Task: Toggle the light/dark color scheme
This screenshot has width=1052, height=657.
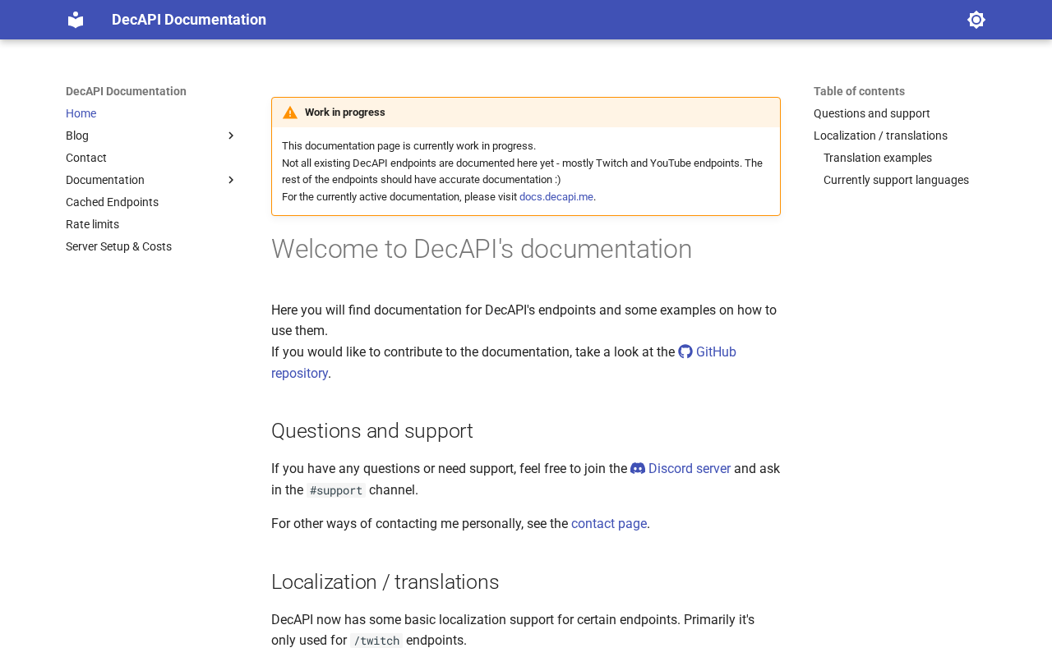Action: click(976, 20)
